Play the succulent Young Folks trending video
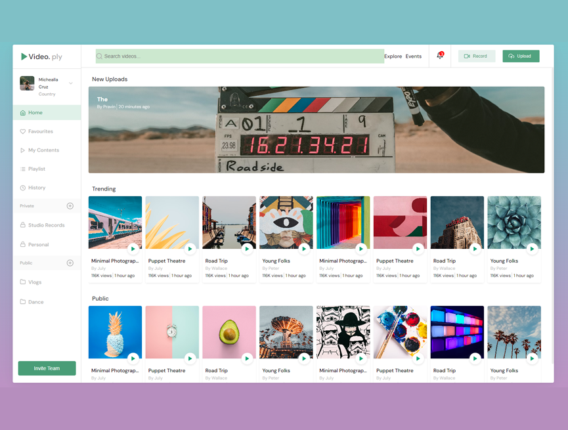This screenshot has width=568, height=430. [x=532, y=249]
